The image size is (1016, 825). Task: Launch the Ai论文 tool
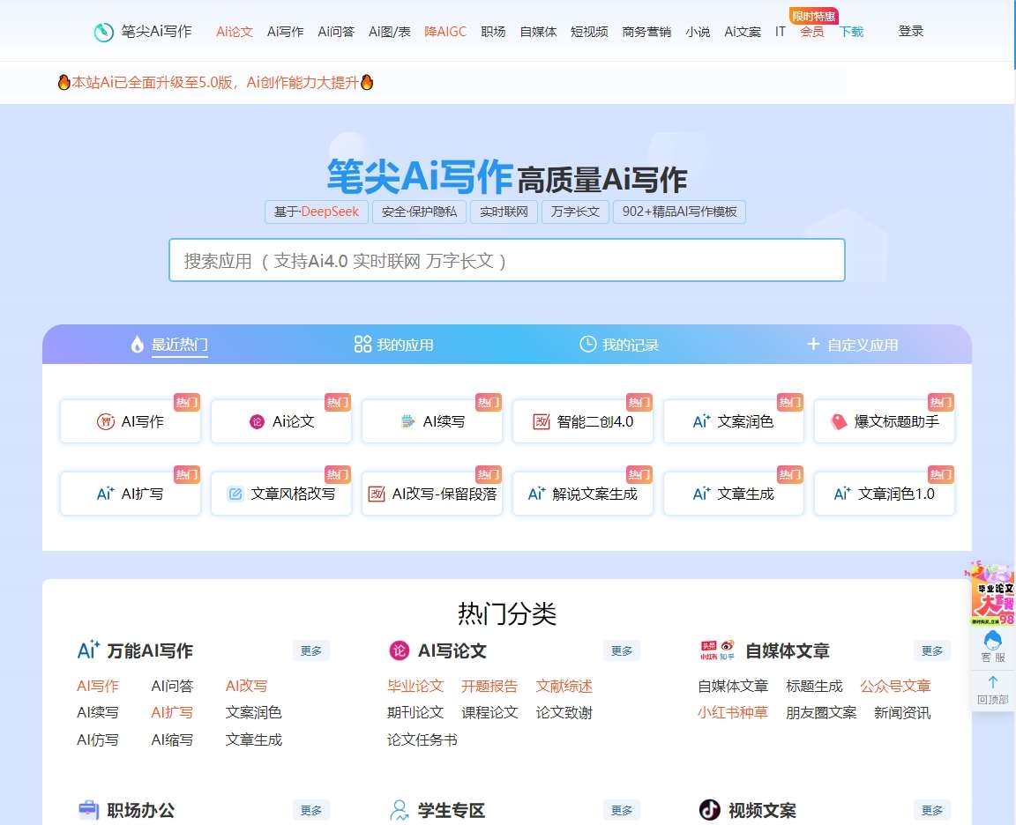pyautogui.click(x=280, y=421)
